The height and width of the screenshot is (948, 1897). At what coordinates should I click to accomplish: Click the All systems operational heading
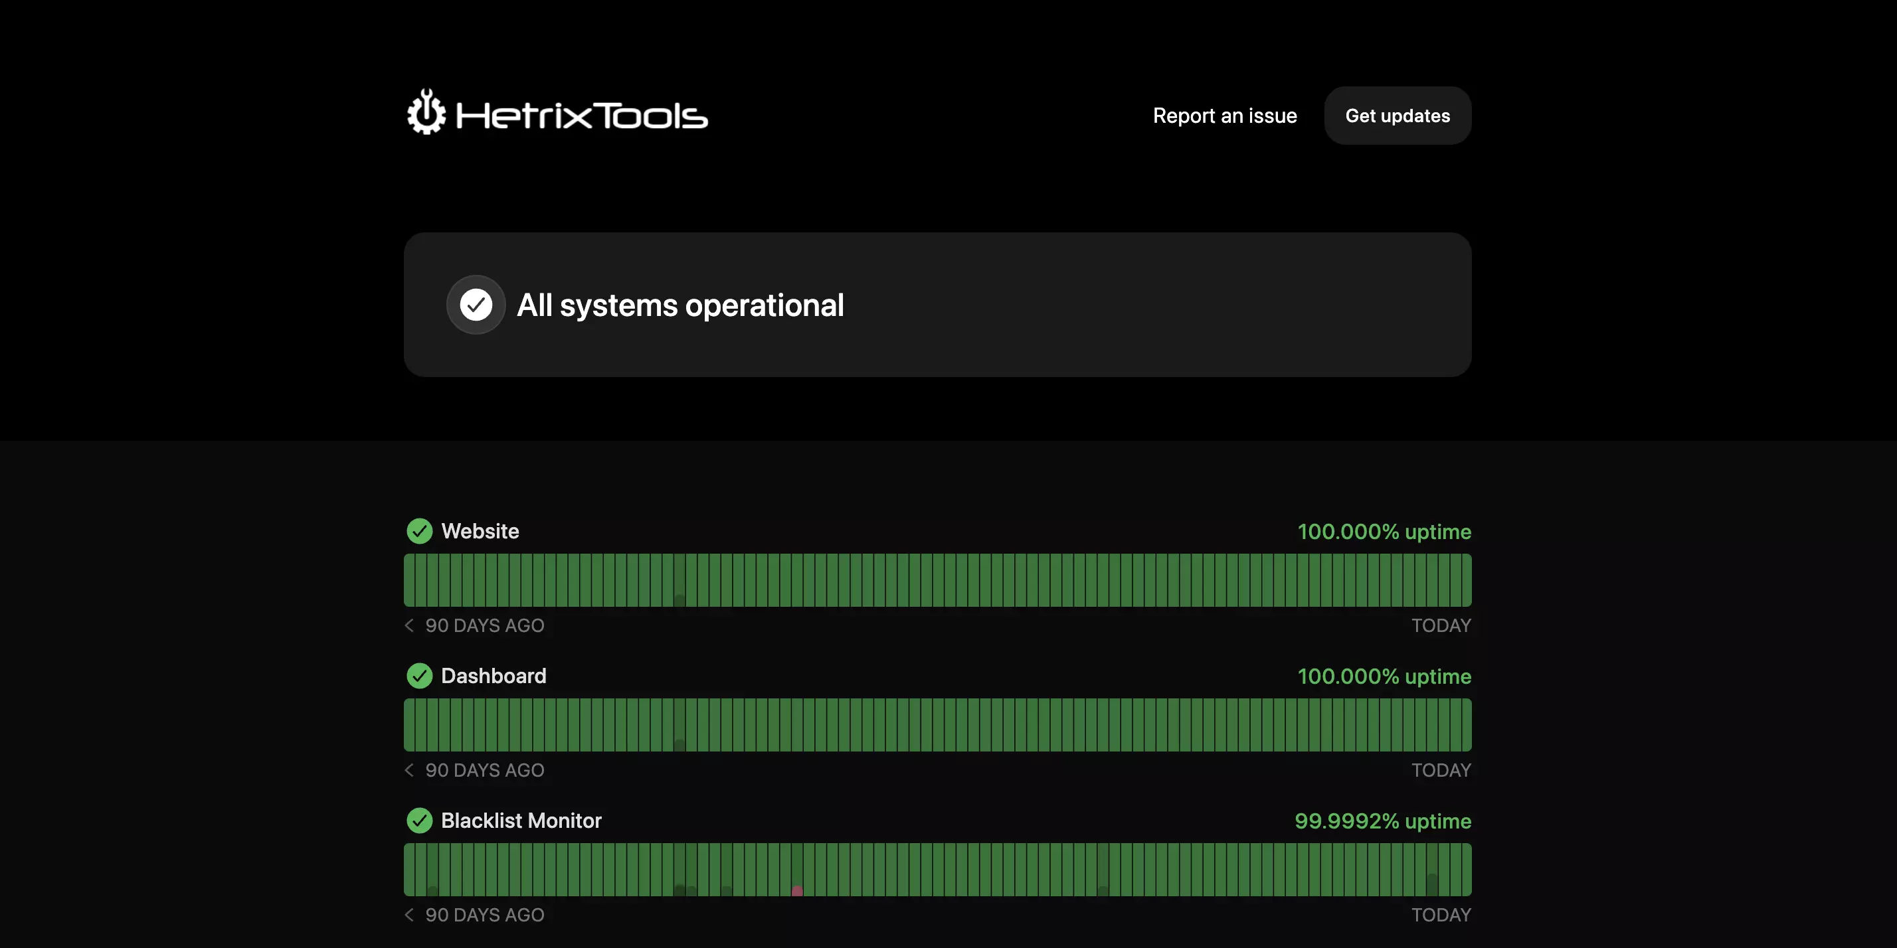680,305
